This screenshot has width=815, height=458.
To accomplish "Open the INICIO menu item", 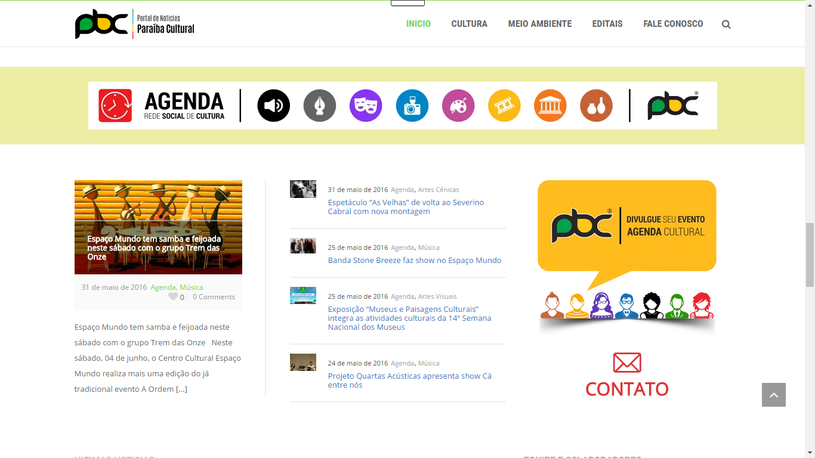I will pos(418,24).
